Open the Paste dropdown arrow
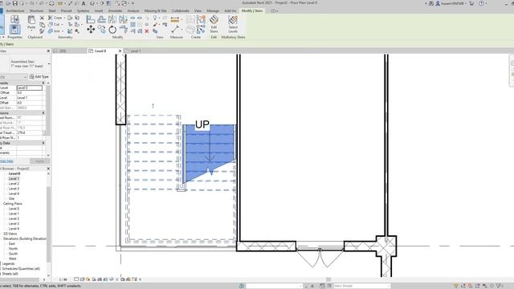 (31, 31)
